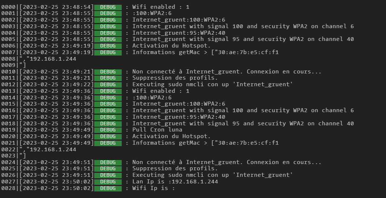Click the DEBUG badge on line 0016
Screen dimensions: 386x198
tap(108, 110)
